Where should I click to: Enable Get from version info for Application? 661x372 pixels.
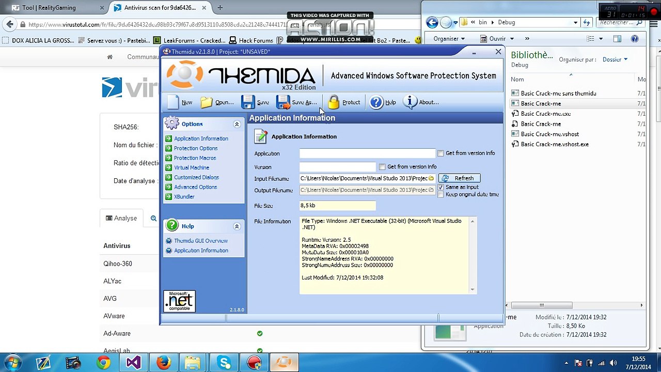pyautogui.click(x=440, y=153)
